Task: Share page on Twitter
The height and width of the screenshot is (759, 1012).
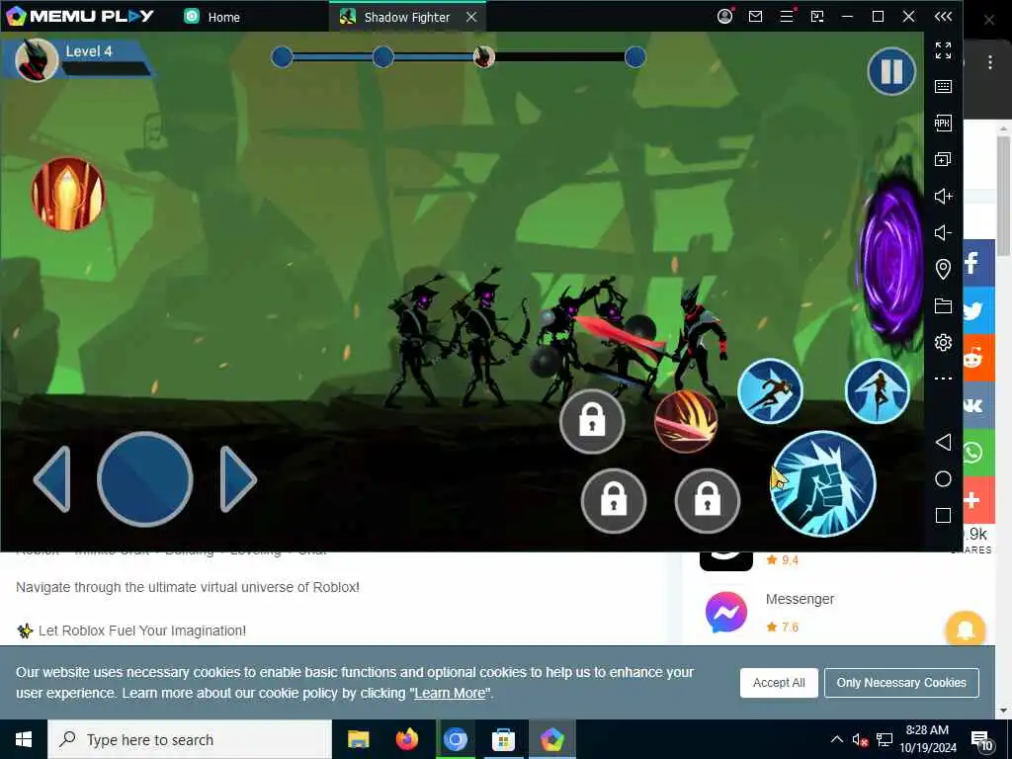Action: coord(977,310)
